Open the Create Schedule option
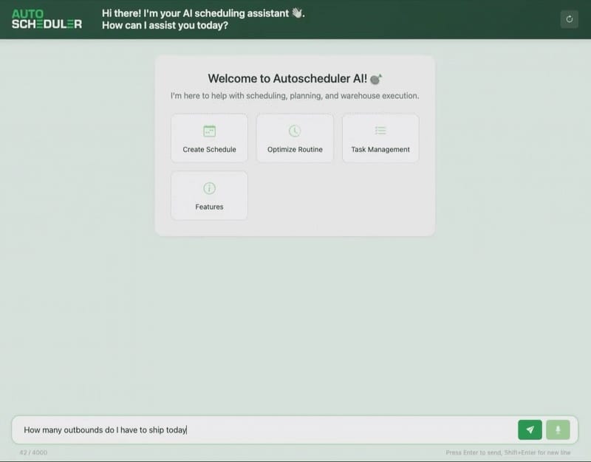Image resolution: width=591 pixels, height=462 pixels. (x=209, y=138)
